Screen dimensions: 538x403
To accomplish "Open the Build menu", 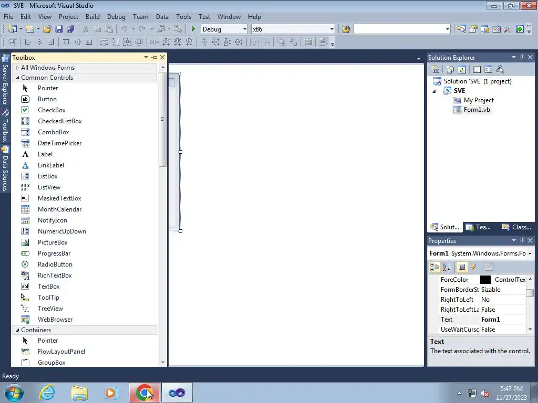I will coord(92,16).
